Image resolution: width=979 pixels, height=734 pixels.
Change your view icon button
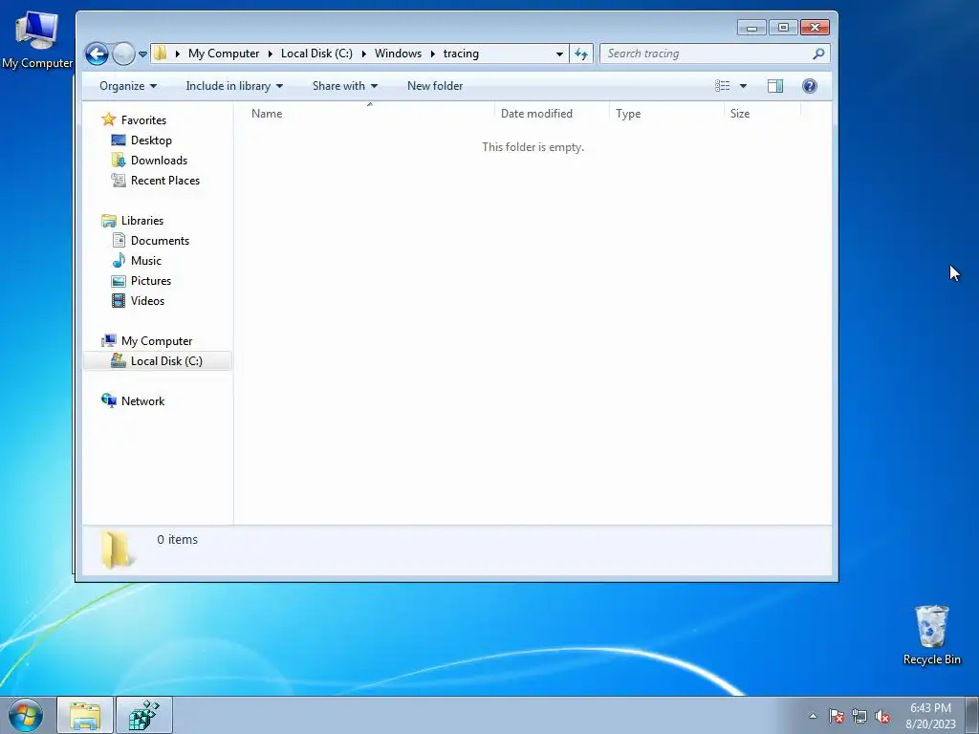(723, 86)
